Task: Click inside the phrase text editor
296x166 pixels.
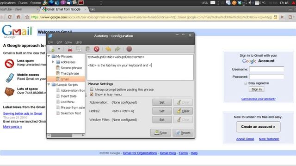Action: [x=140, y=67]
